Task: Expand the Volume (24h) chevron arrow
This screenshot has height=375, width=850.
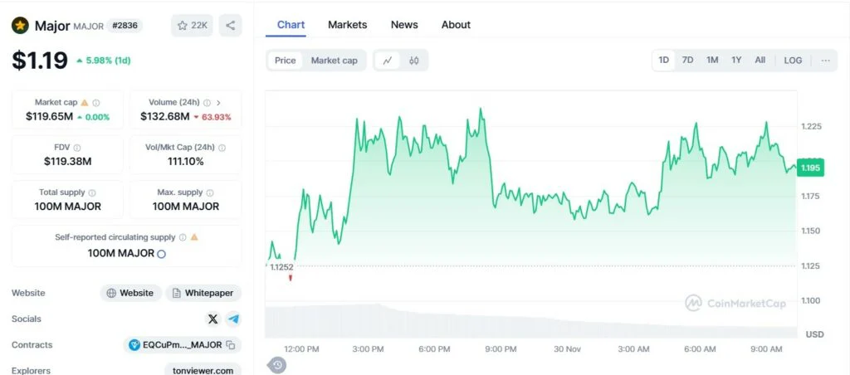Action: (x=218, y=103)
